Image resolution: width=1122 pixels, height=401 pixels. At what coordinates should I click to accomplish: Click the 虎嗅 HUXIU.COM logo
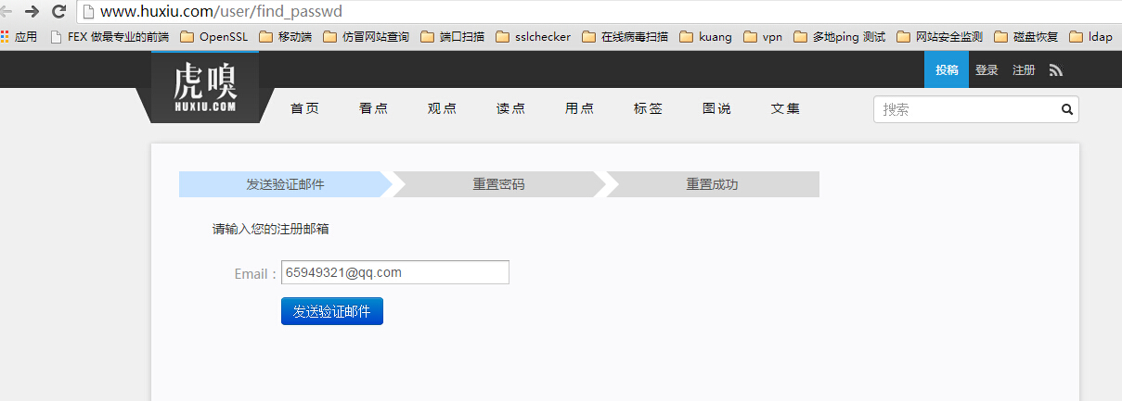coord(205,89)
